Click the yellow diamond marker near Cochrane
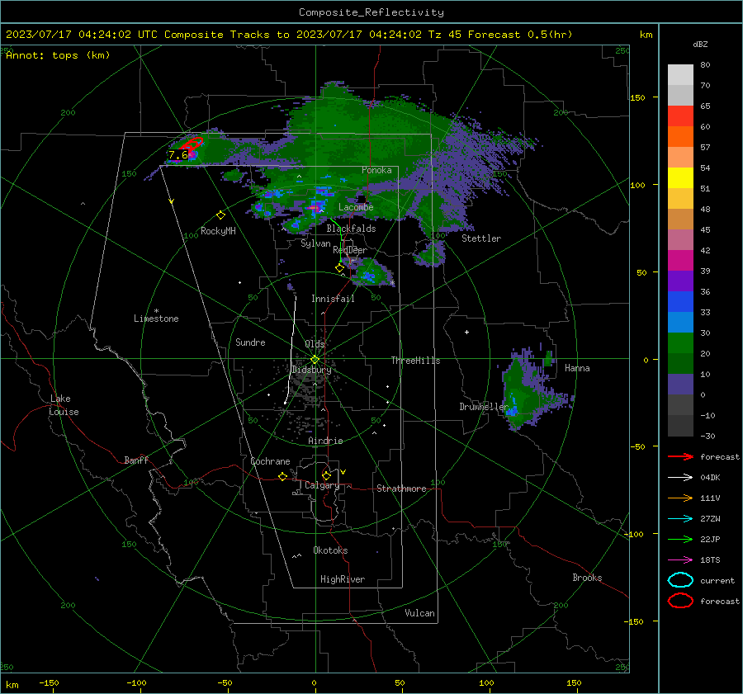The width and height of the screenshot is (743, 694). click(x=282, y=477)
